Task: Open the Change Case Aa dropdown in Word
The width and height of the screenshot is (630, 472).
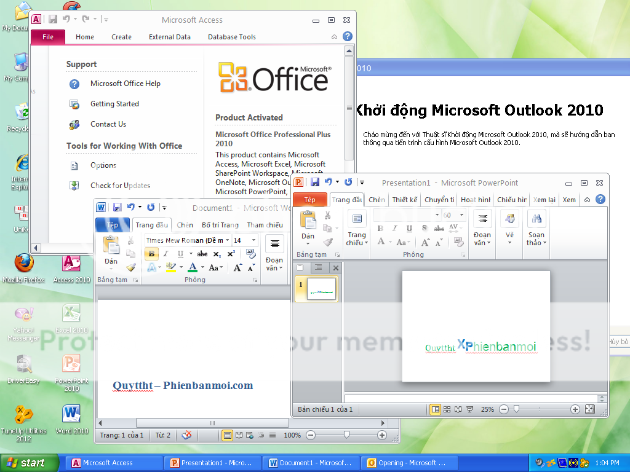Action: coord(215,267)
